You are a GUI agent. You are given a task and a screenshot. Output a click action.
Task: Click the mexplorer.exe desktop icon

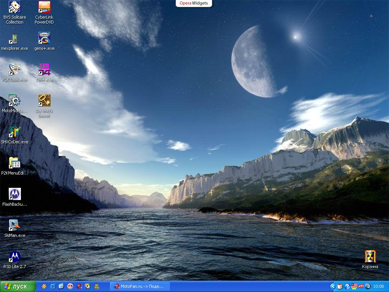click(15, 41)
